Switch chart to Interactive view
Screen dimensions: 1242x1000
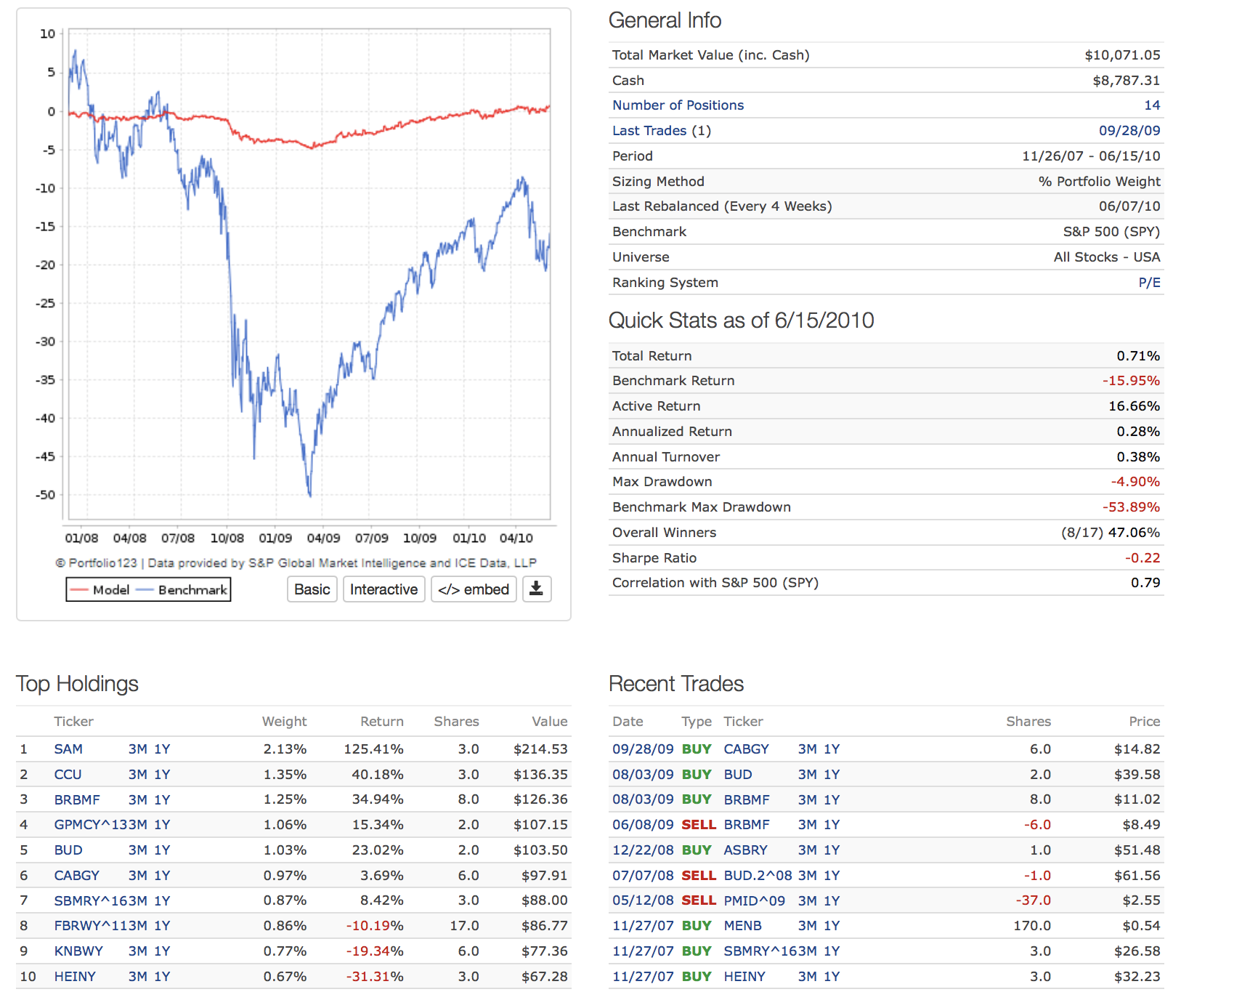pyautogui.click(x=383, y=589)
